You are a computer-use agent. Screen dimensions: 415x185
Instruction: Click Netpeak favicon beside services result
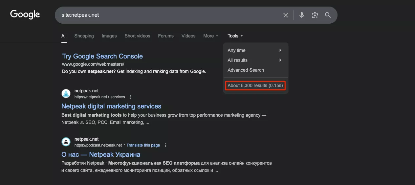pyautogui.click(x=66, y=94)
